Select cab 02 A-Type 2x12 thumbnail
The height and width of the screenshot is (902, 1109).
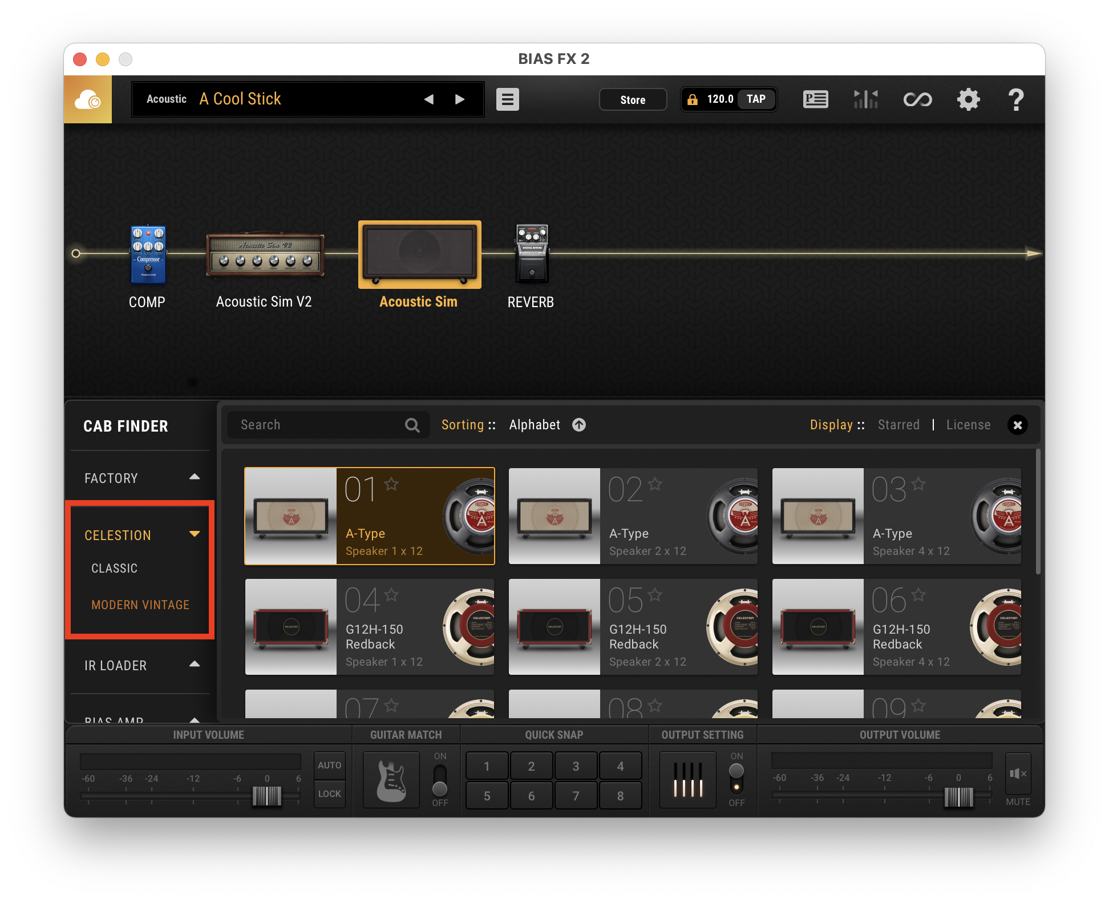(x=554, y=516)
